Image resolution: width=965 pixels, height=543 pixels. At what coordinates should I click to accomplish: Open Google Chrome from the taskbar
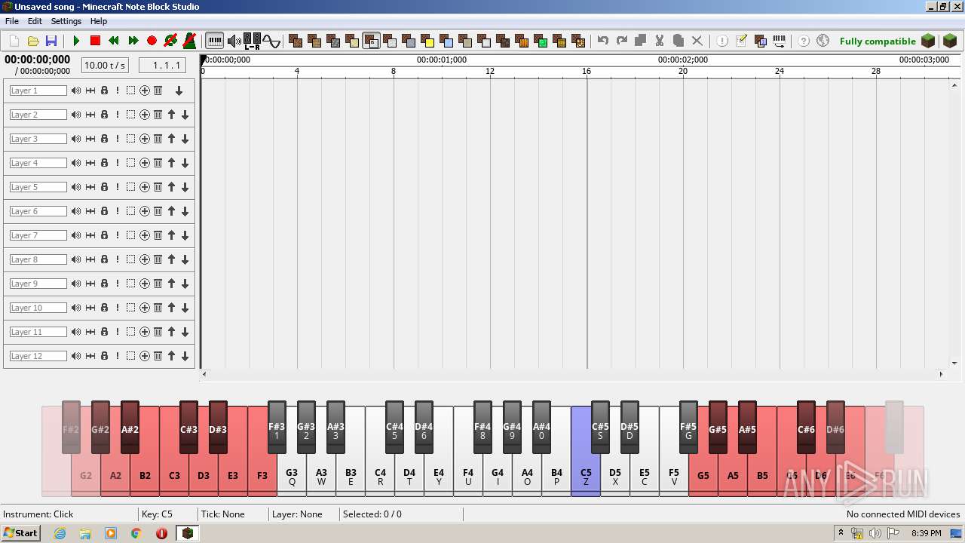(136, 533)
